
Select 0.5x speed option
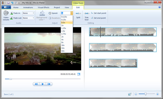pos(67,22)
